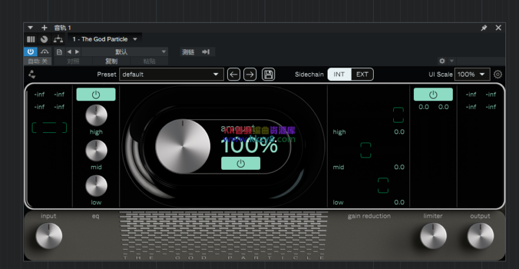
Task: Click the large amount knob
Action: (183, 146)
